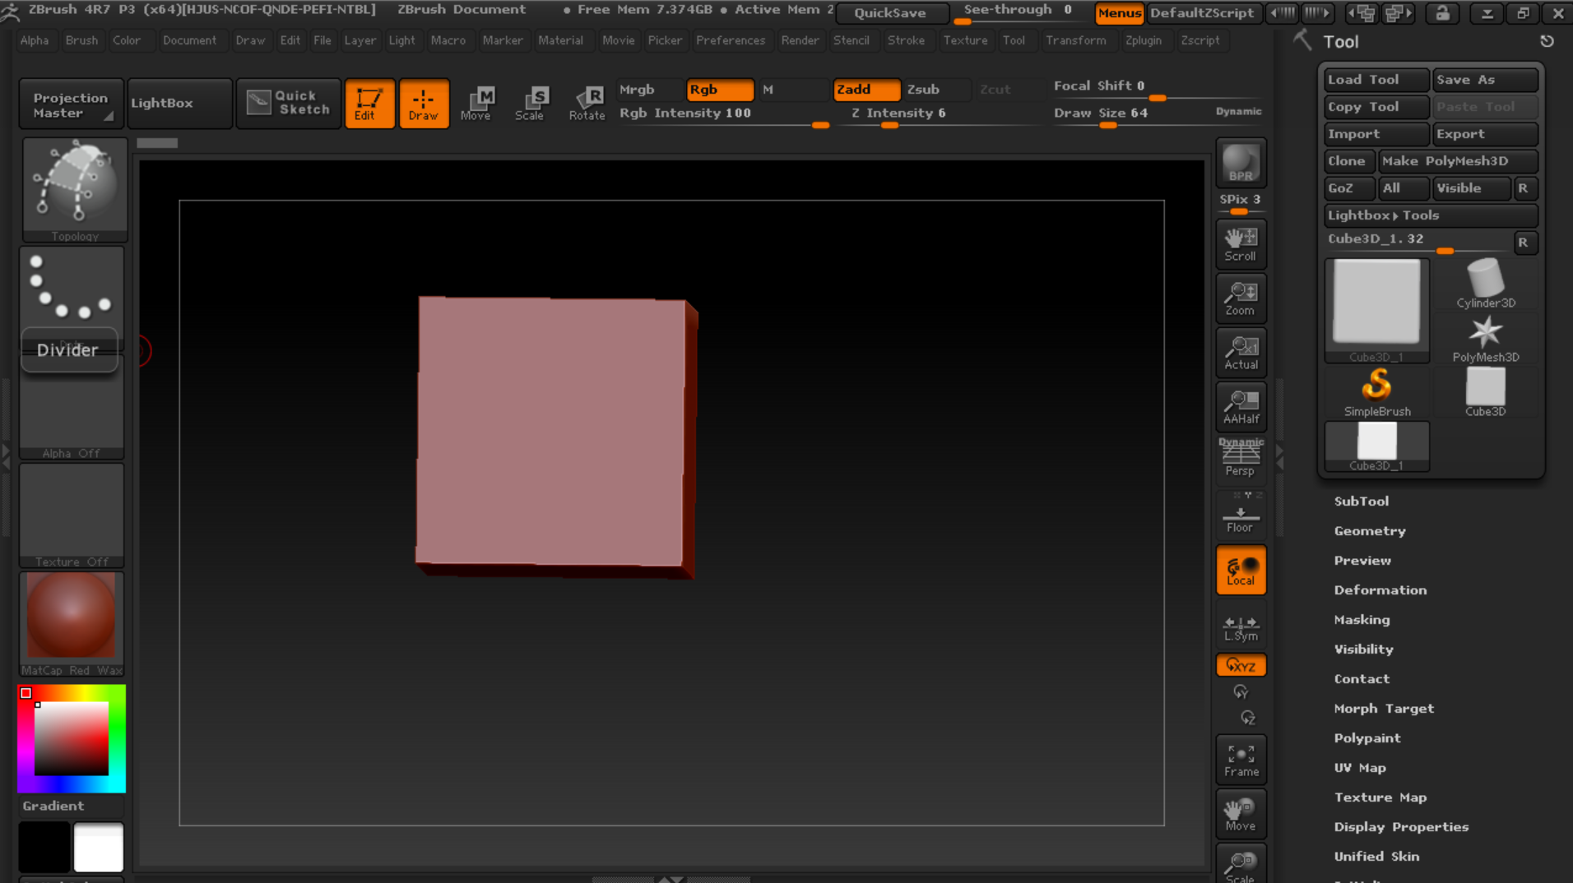Toggle the Persp perspective view
The image size is (1573, 883).
point(1241,458)
